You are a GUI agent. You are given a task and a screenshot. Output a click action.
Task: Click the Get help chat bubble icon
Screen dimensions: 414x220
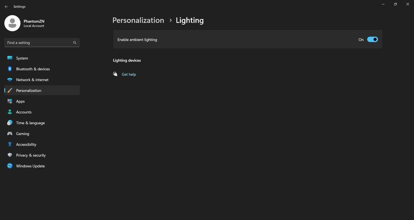pos(115,74)
